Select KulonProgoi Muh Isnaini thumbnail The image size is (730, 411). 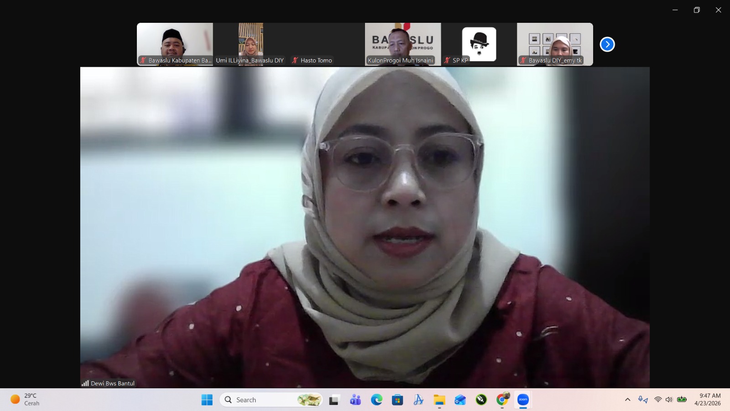[403, 44]
